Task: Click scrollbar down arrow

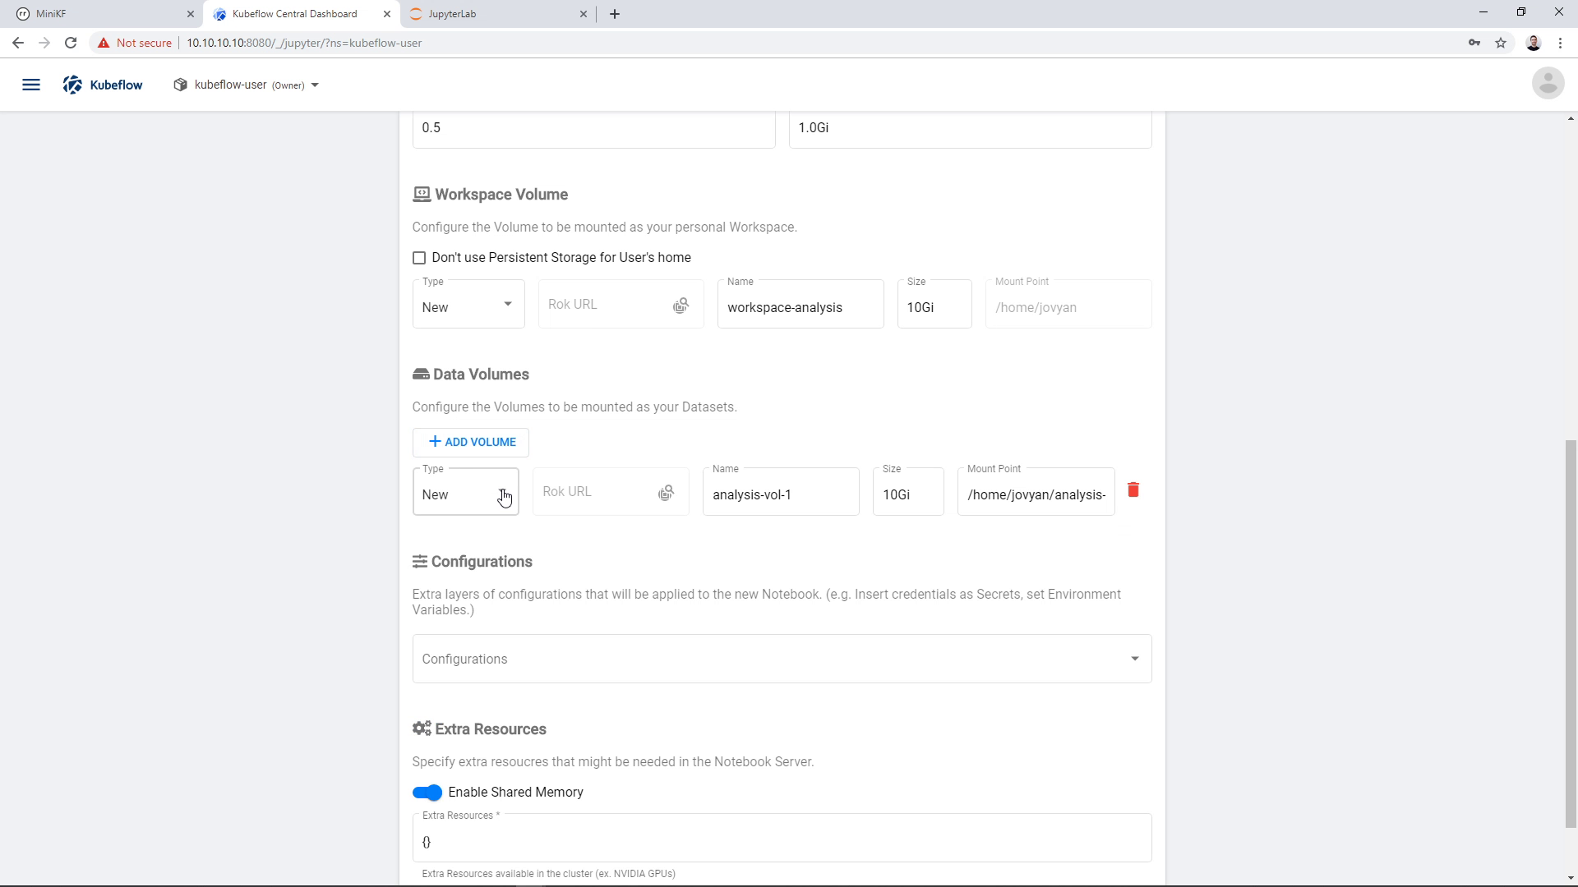Action: click(1571, 878)
